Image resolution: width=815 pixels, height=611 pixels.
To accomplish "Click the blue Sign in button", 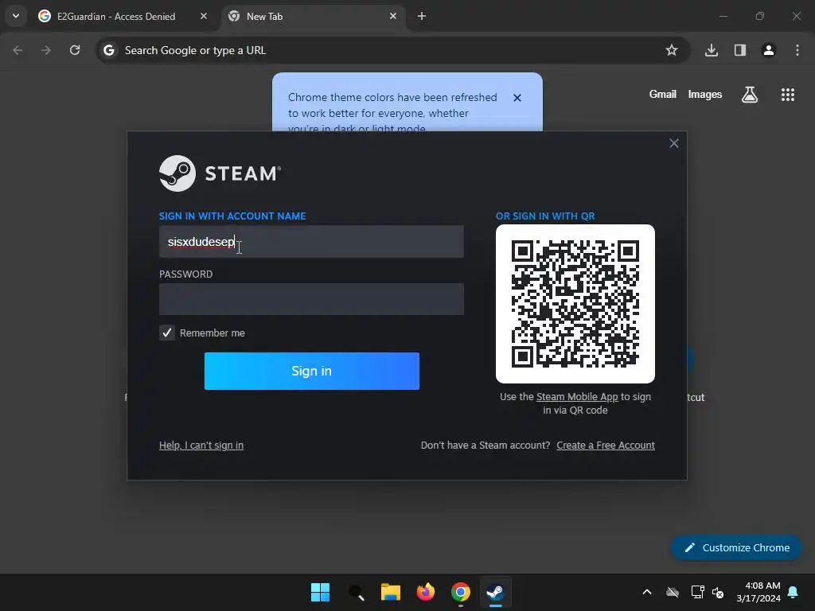I will (x=312, y=371).
